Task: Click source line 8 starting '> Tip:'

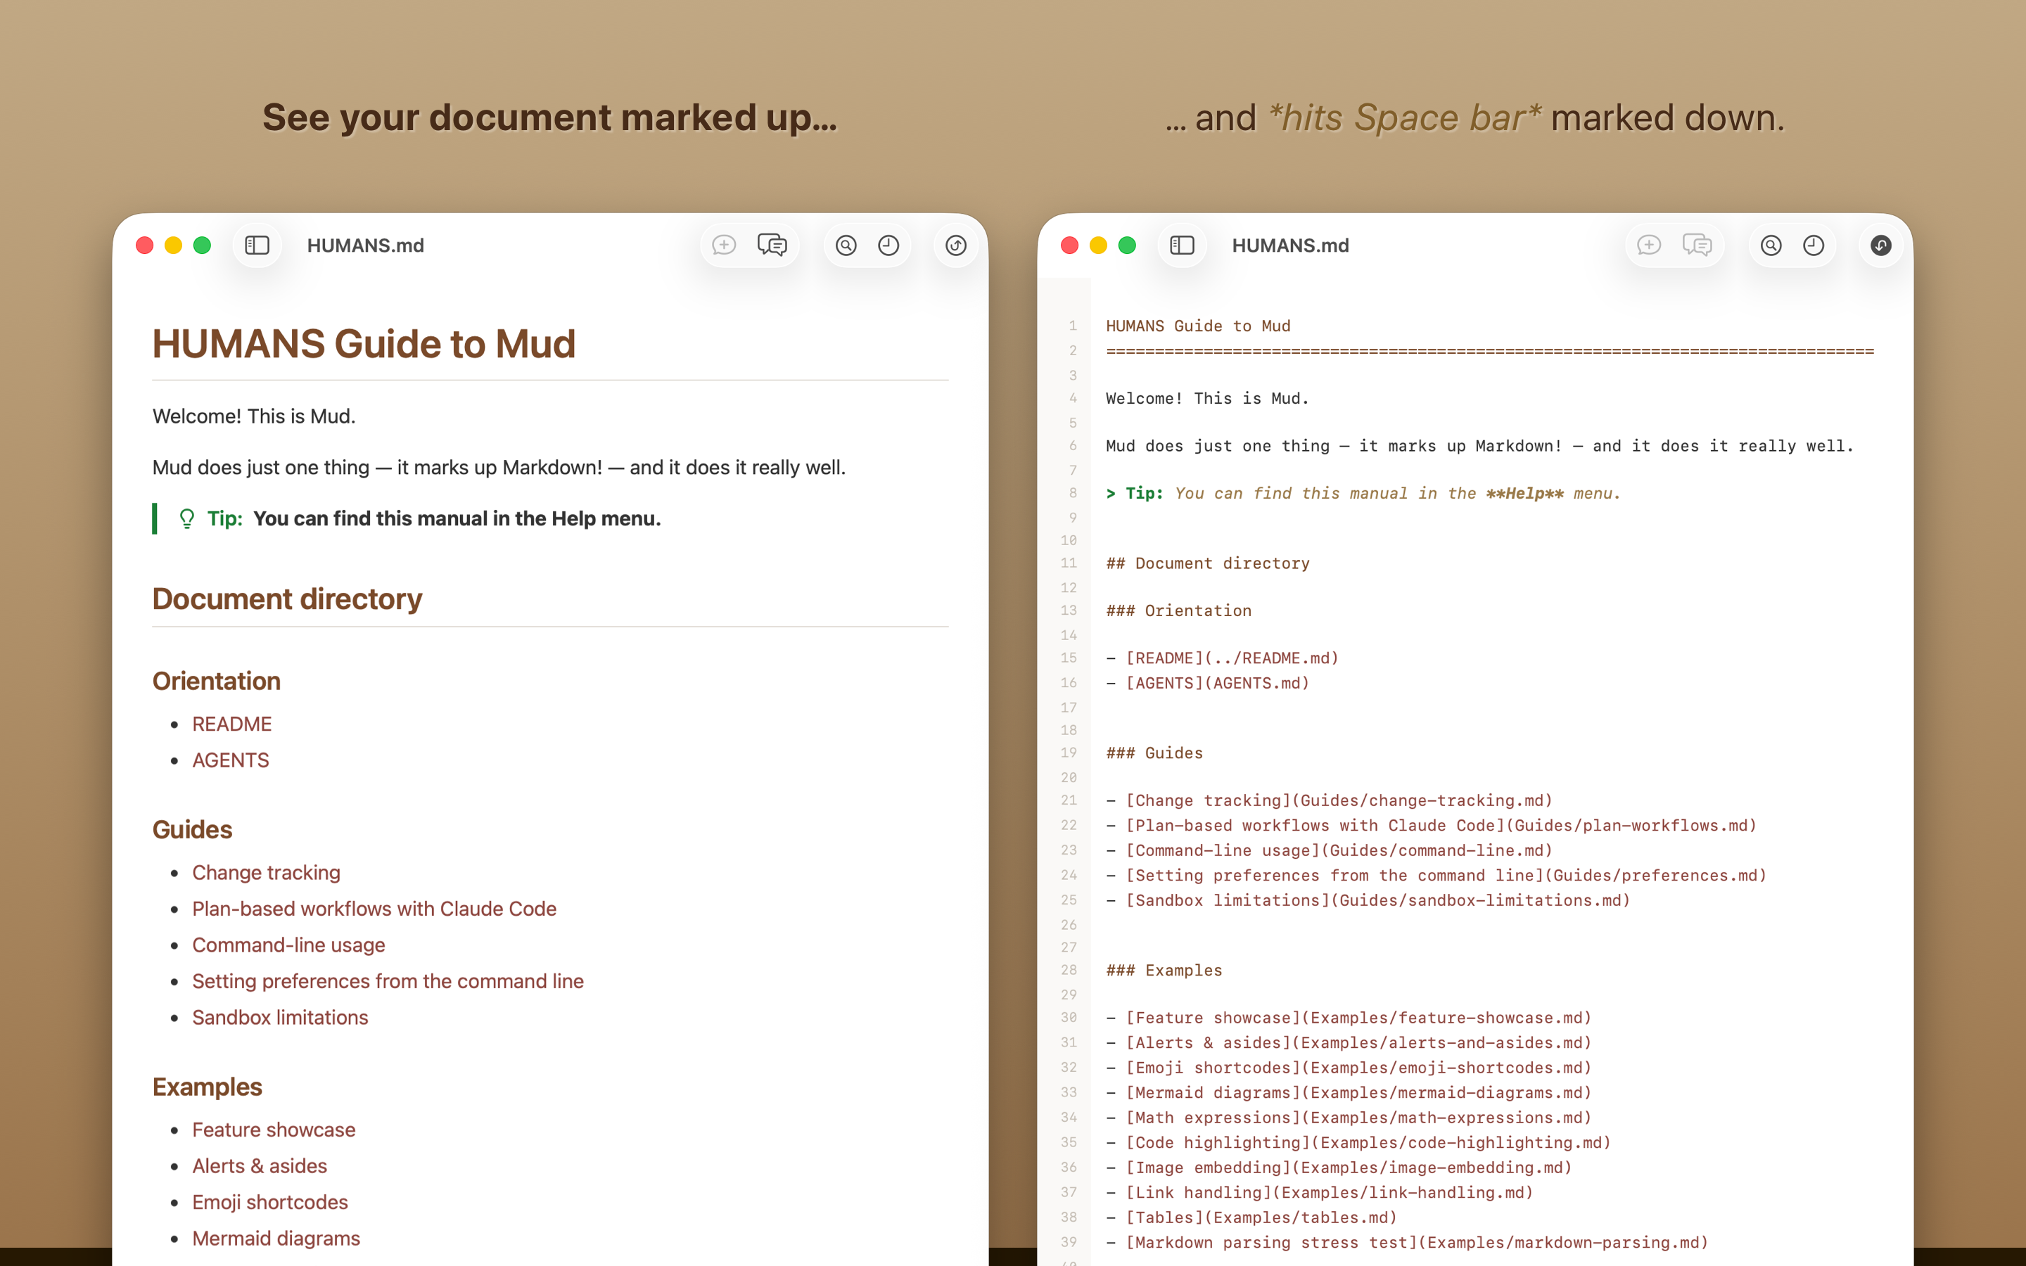Action: (1363, 494)
